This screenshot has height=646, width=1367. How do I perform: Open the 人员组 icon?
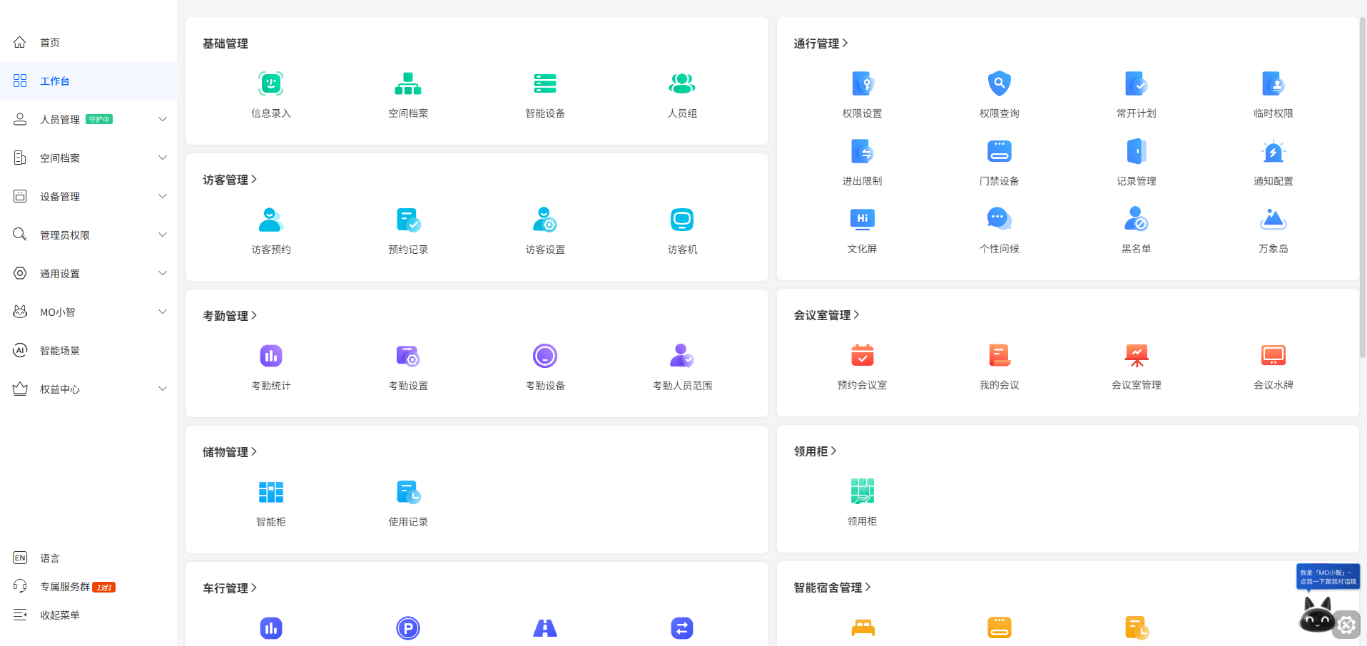[x=682, y=83]
